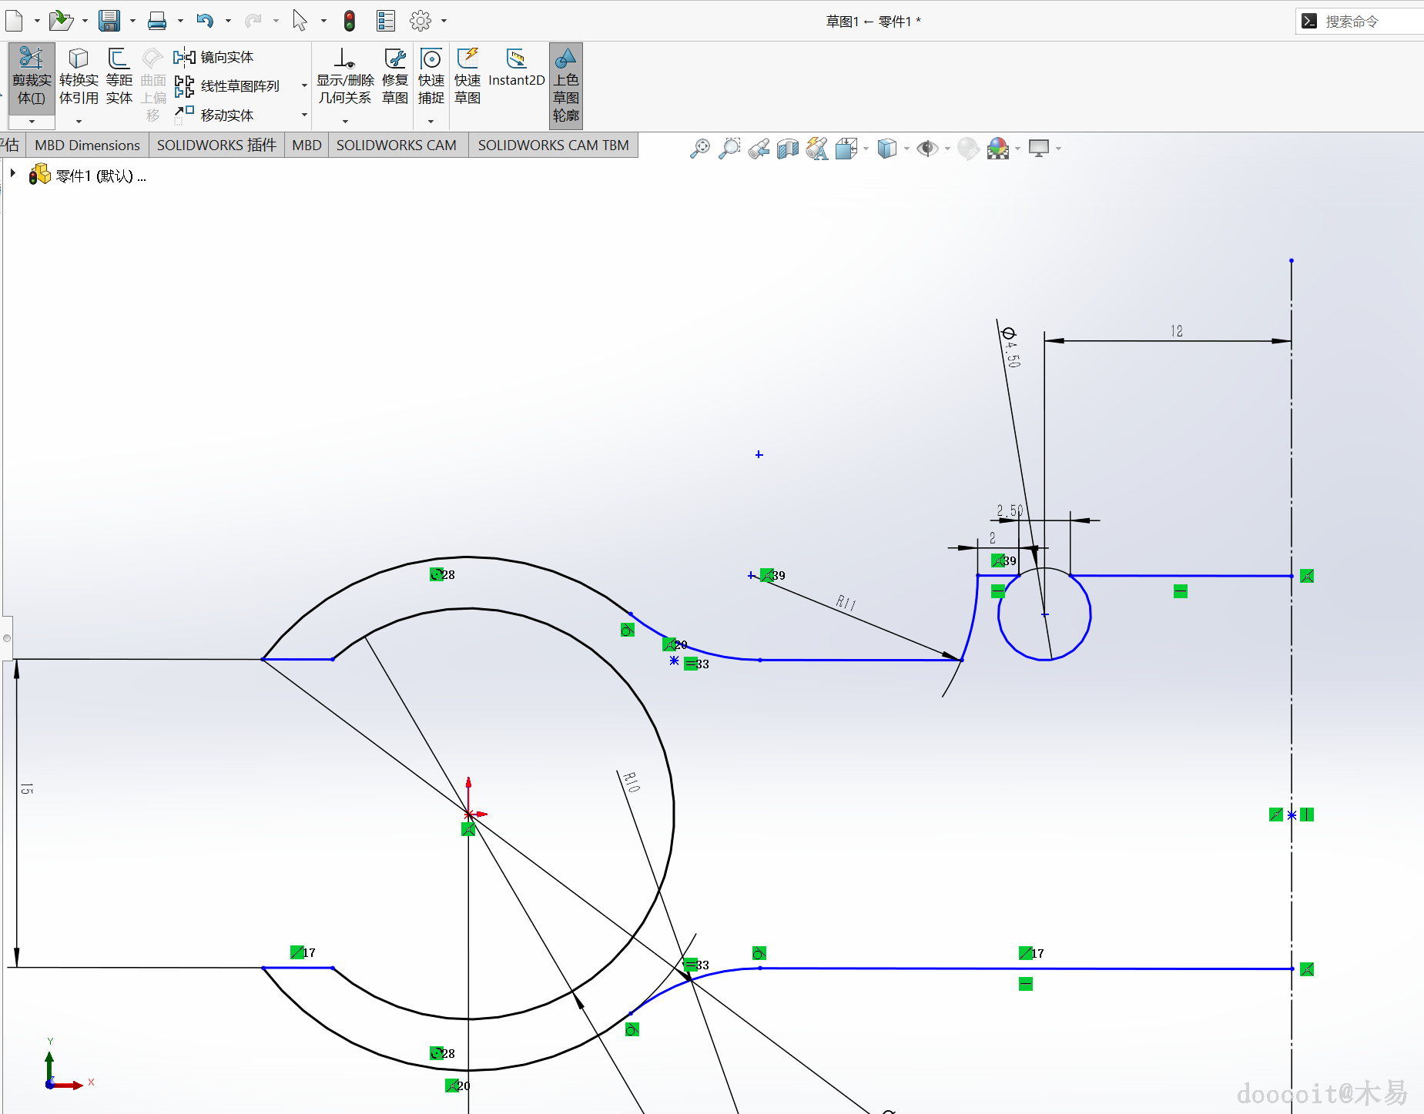
Task: Click the Save floppy disk icon
Action: [x=109, y=21]
